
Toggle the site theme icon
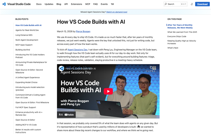(x=192, y=4)
